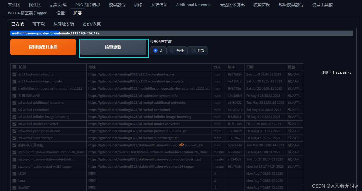Go to the 模型工具箱 tab
Image resolution: width=362 pixels, height=191 pixels.
[x=322, y=5]
